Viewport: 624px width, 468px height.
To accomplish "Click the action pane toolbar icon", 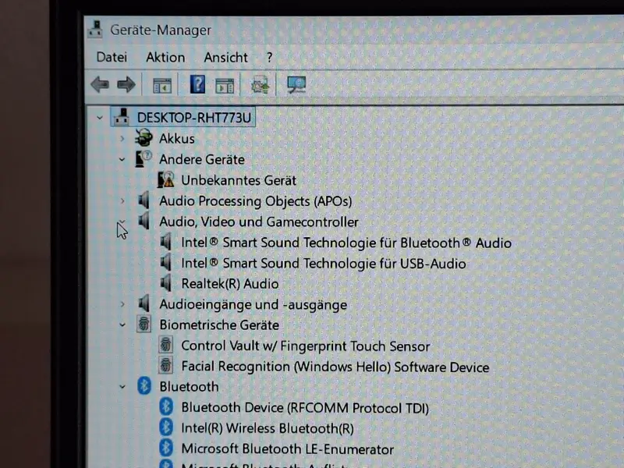I will click(225, 86).
